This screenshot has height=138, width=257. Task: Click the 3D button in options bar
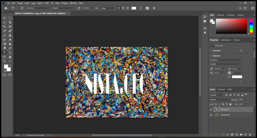click(x=154, y=8)
